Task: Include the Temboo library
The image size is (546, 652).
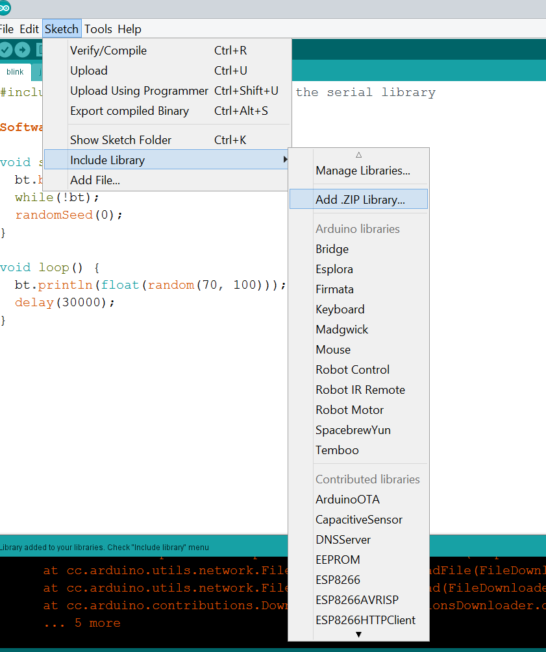Action: [x=359, y=450]
